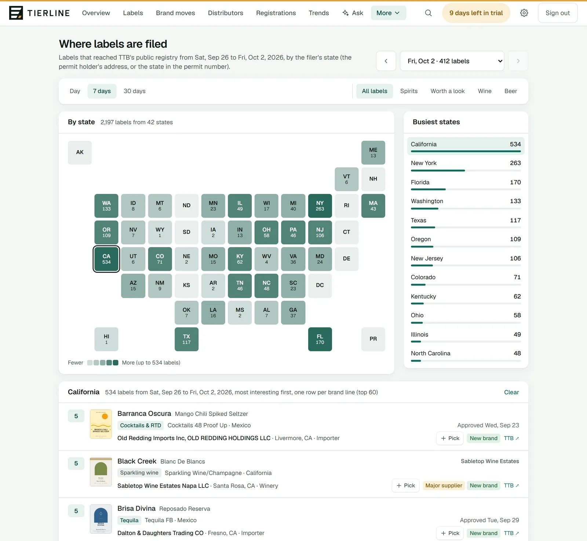
Task: Open the settings gear icon
Action: (x=524, y=13)
